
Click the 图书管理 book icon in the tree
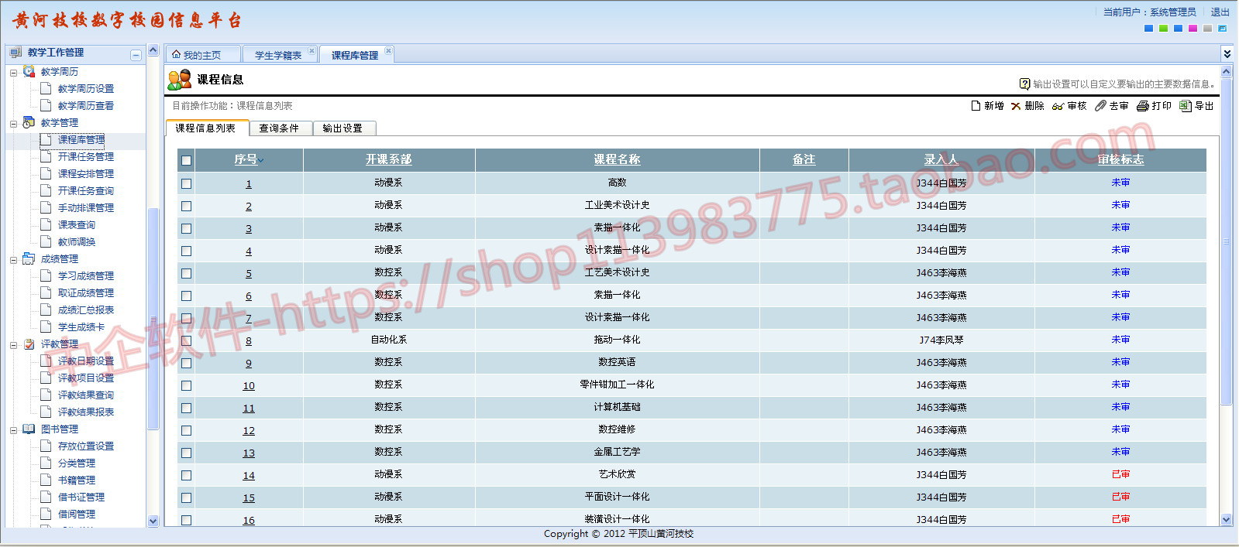coord(29,429)
